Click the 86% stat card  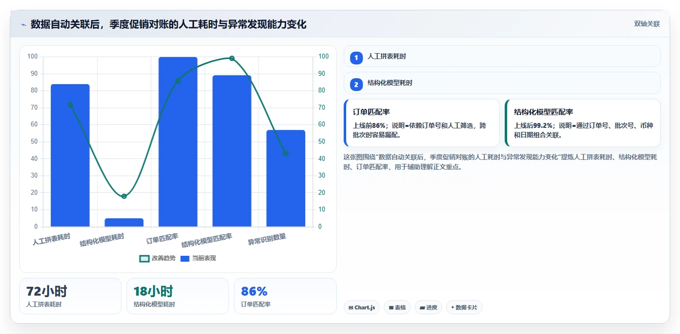point(285,296)
